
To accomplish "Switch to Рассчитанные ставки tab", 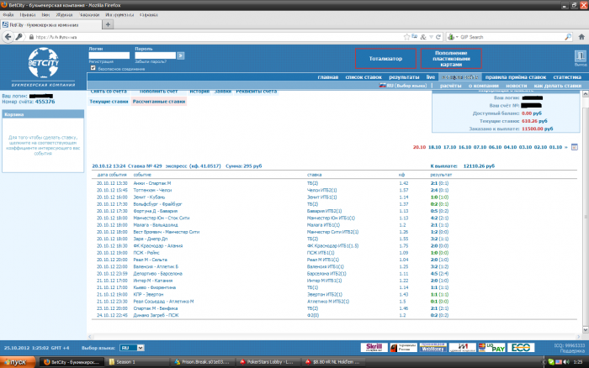I will pyautogui.click(x=159, y=102).
